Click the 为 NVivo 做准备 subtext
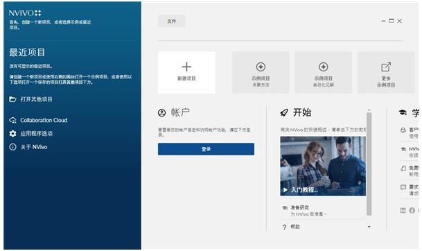Viewport: 422px width, 251px height. click(x=308, y=214)
